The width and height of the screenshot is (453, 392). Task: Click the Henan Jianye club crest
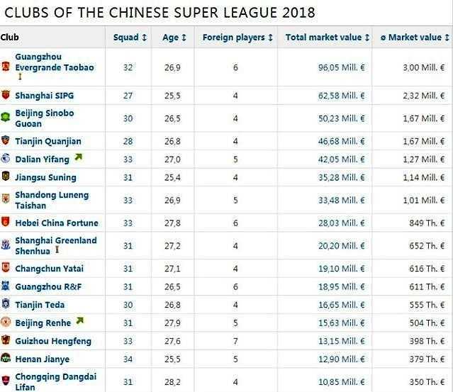point(6,358)
